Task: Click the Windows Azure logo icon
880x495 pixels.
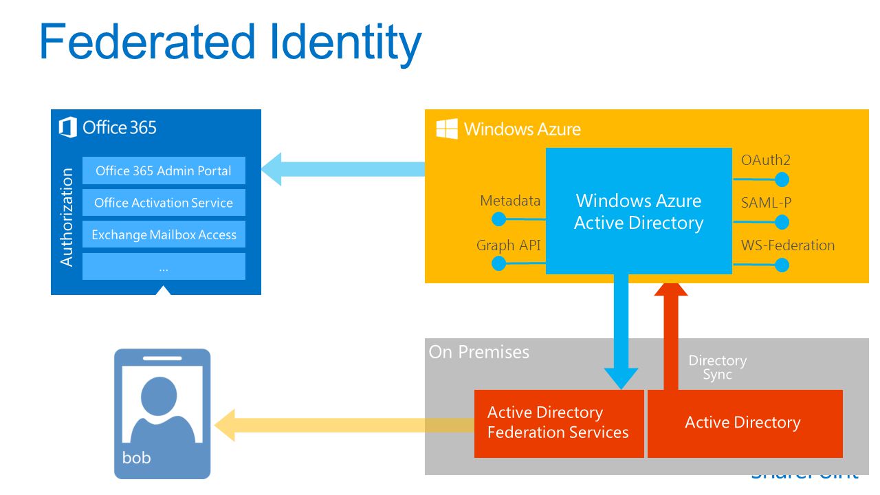Action: point(447,129)
